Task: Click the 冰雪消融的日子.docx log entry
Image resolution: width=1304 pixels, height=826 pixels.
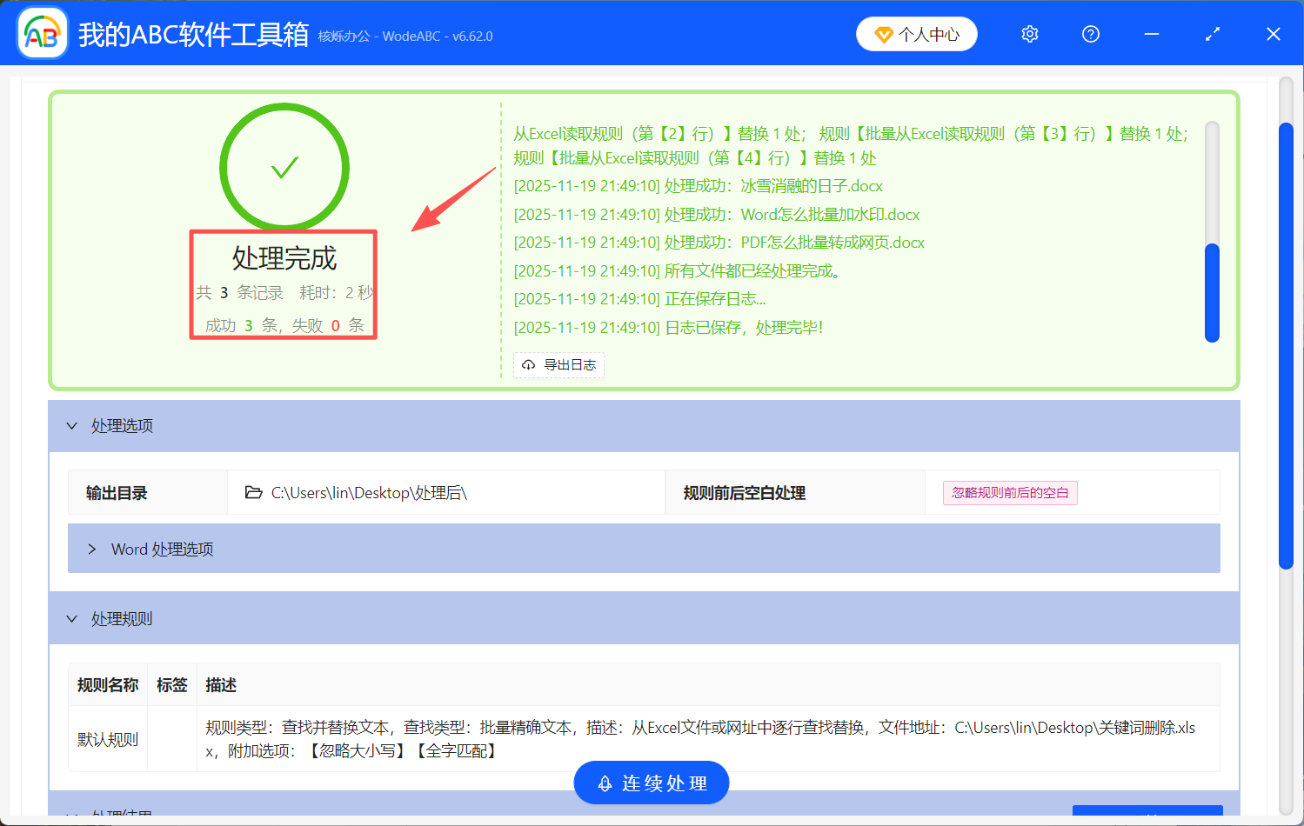Action: click(x=698, y=185)
